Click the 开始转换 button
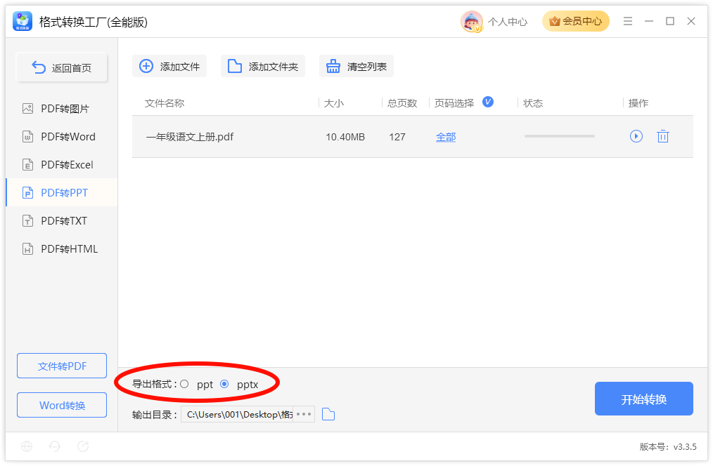 tap(644, 399)
